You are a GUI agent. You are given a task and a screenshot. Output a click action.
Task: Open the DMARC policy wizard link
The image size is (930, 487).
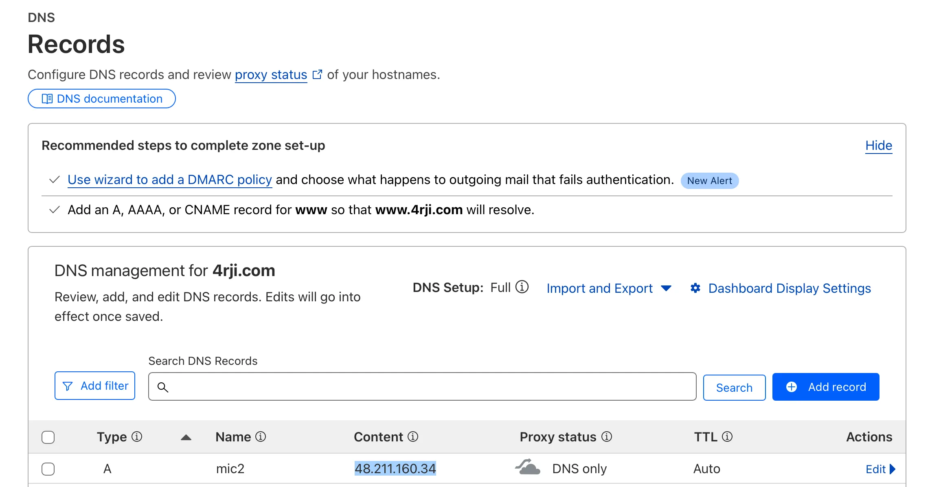(x=169, y=180)
